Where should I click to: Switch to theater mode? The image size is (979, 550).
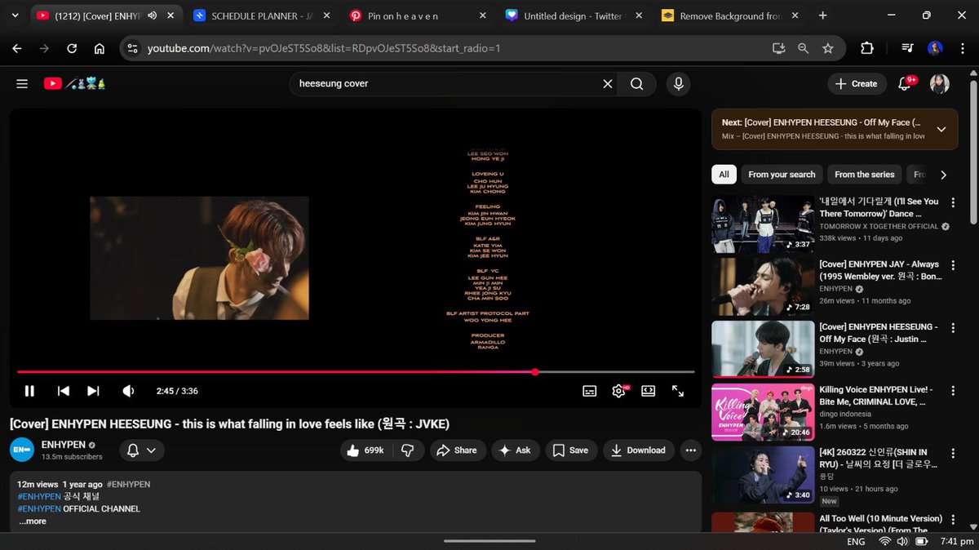coord(648,391)
